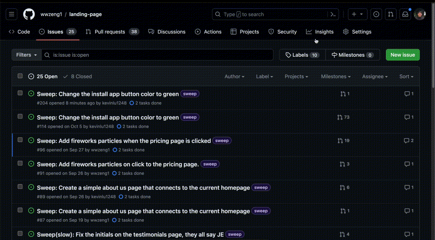
Task: Switch to the Code tab
Action: click(19, 32)
